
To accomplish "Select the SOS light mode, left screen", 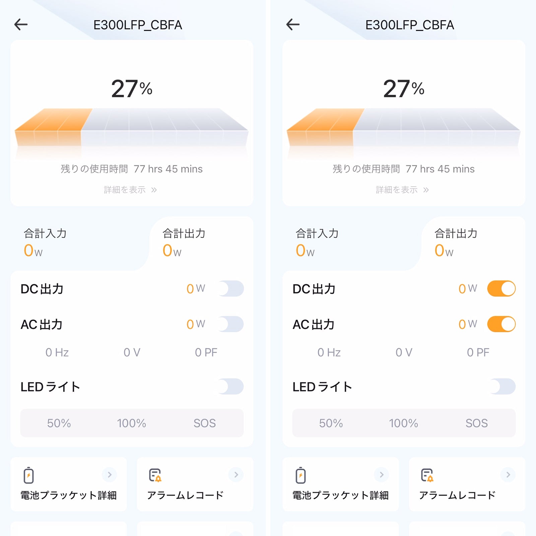I will pyautogui.click(x=205, y=423).
